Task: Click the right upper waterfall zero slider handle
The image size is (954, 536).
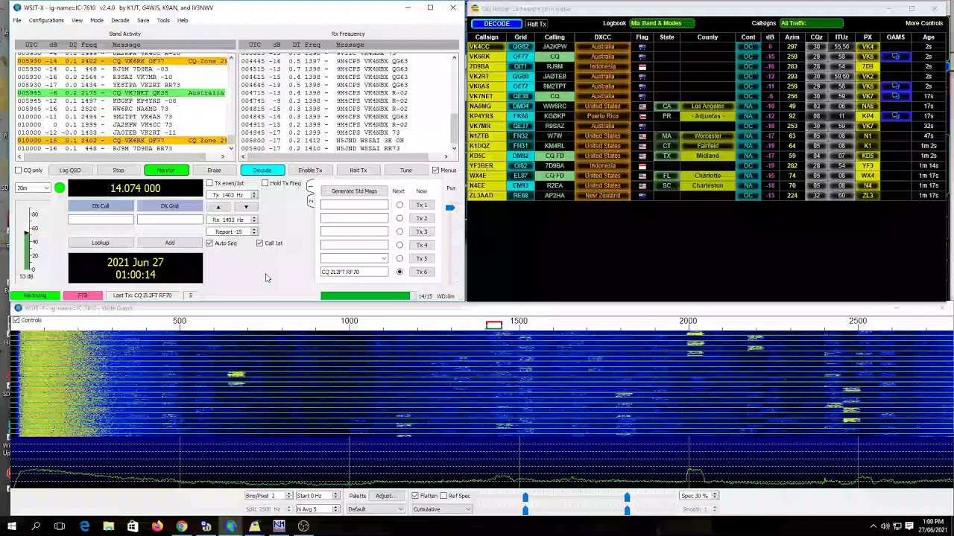Action: click(627, 497)
